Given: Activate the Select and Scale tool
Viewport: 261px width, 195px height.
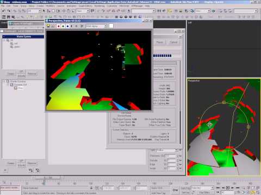Looking at the screenshot, I should point(73,11).
